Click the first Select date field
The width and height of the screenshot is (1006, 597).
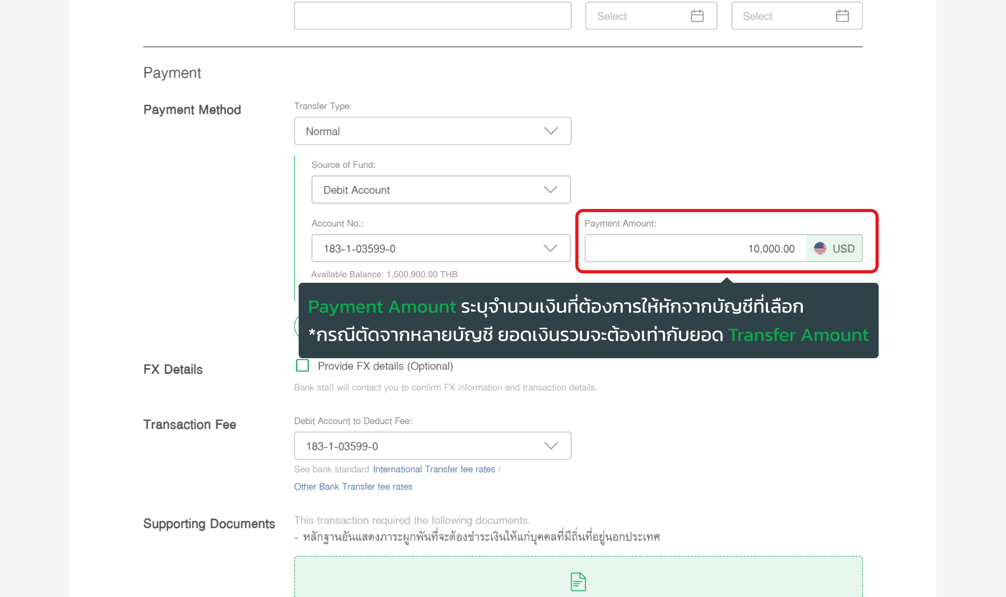(x=651, y=16)
